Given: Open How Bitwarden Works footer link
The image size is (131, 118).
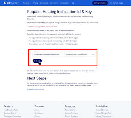Looking at the screenshot, I should (11, 110).
